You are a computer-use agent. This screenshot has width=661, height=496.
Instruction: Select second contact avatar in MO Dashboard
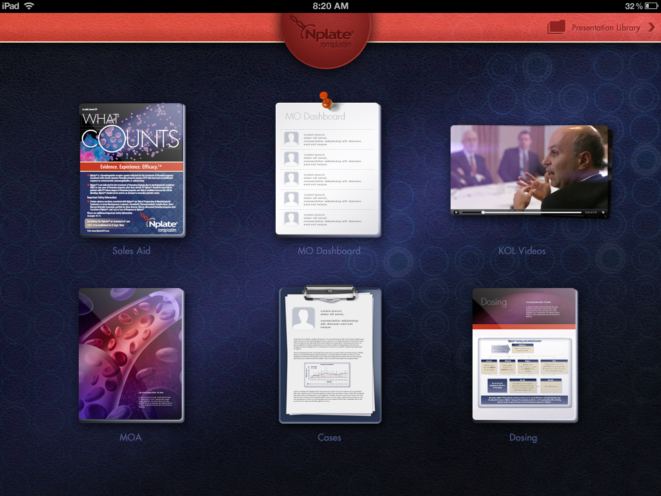(291, 159)
